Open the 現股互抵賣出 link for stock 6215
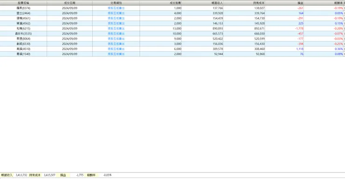 [116, 28]
